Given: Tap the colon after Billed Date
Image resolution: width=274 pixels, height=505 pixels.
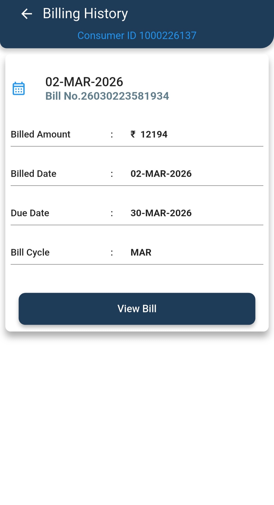Looking at the screenshot, I should [x=112, y=174].
